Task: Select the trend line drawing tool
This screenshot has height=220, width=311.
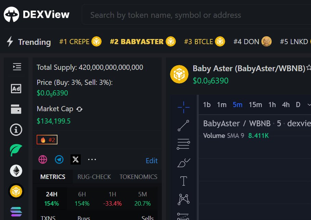Action: (x=183, y=125)
